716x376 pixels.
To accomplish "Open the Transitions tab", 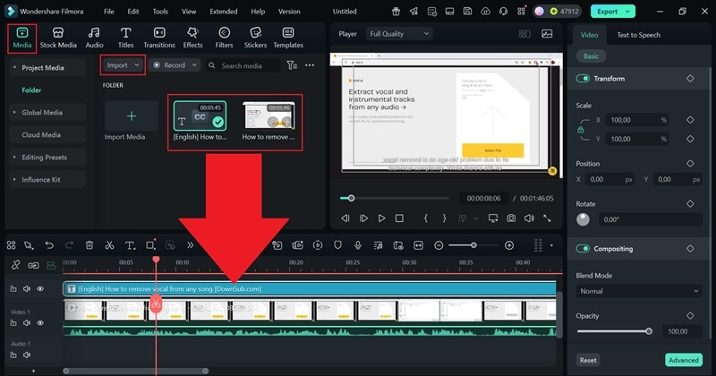I will (159, 38).
